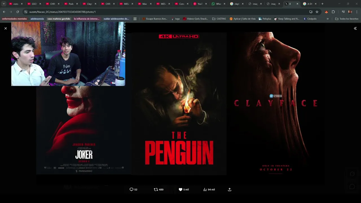Click The Penguin poster image
The image size is (361, 203).
coord(179,104)
